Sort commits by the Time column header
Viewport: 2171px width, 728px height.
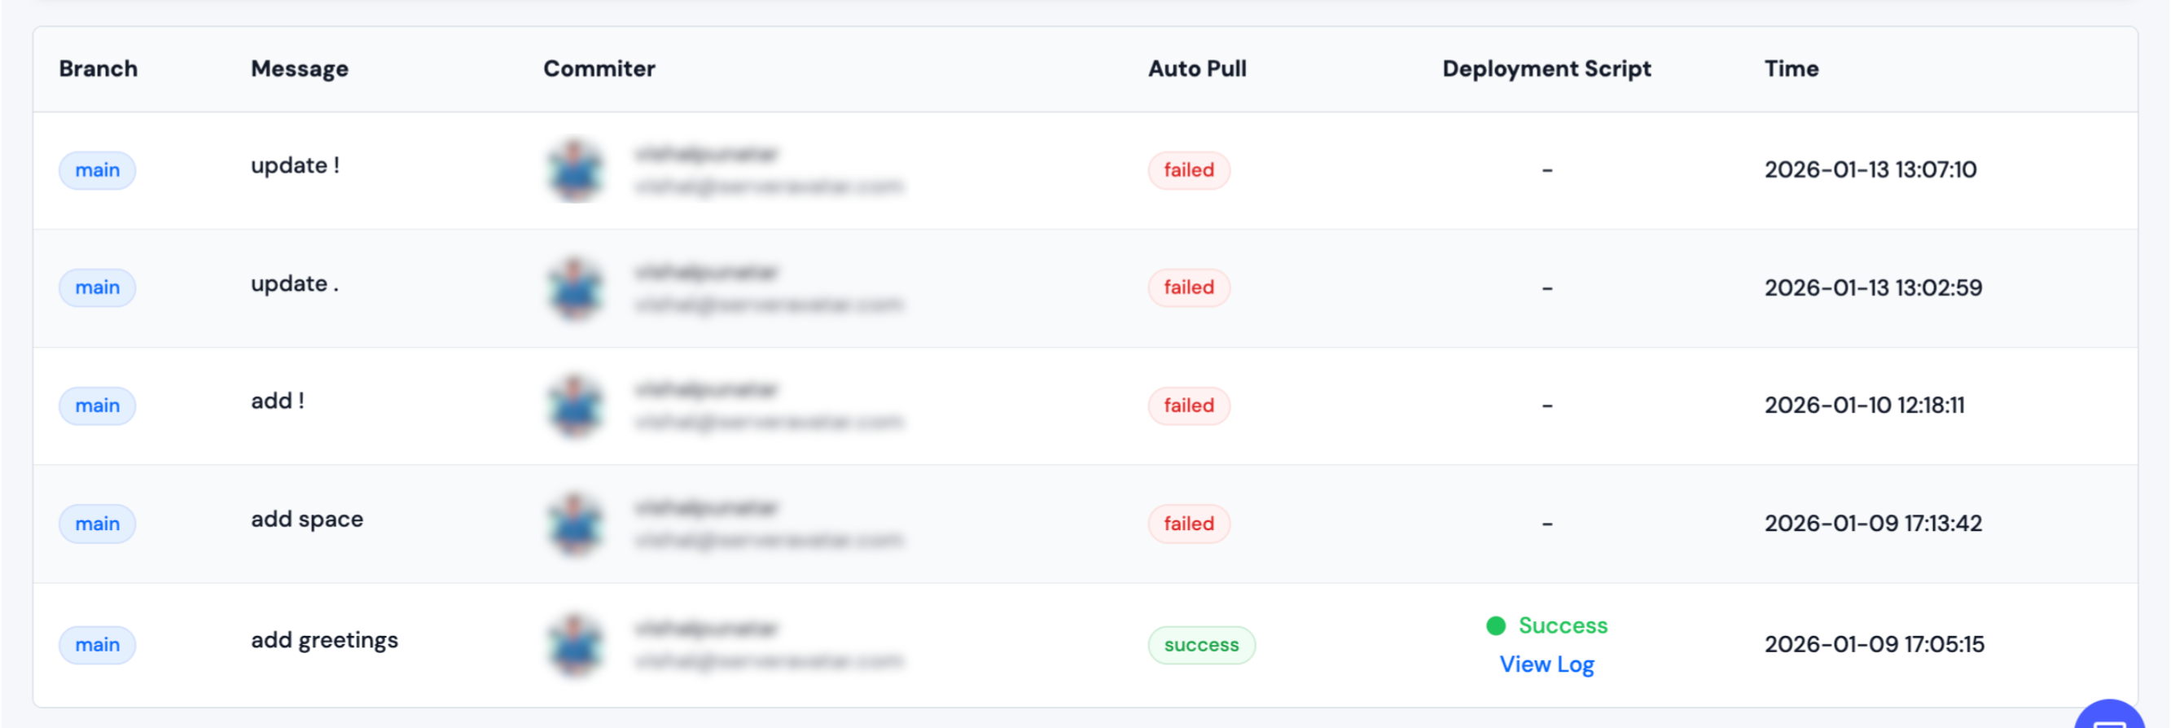(1791, 68)
